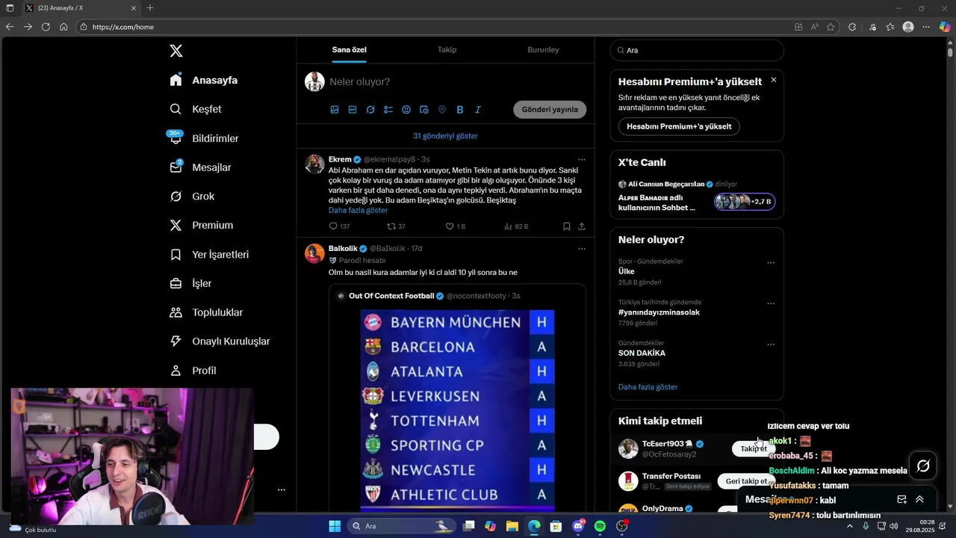The image size is (956, 538).
Task: Like Ekrem's post
Action: [455, 226]
